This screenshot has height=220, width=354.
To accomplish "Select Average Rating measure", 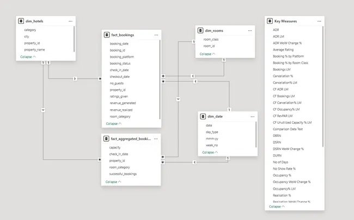I will tap(283, 49).
